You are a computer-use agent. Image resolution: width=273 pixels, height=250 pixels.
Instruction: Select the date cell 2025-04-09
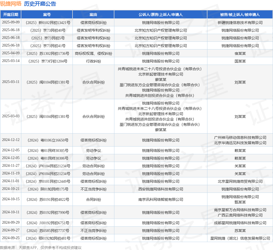click(x=11, y=53)
